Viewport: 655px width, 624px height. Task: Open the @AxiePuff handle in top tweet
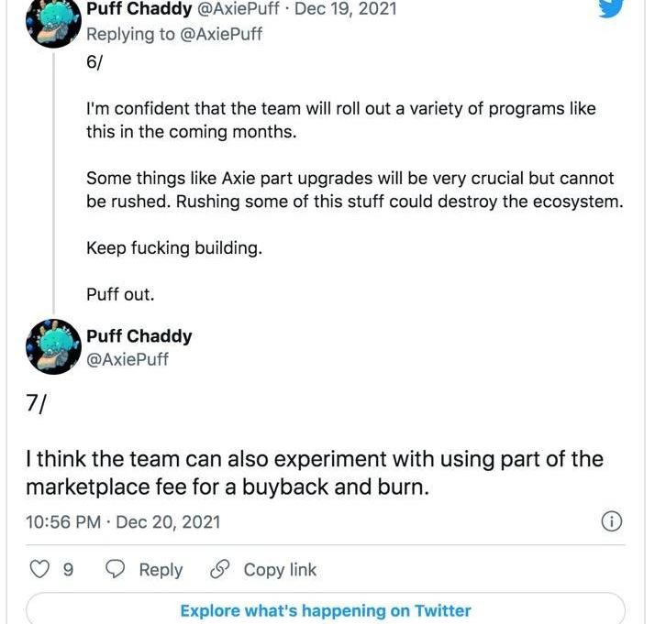click(238, 9)
